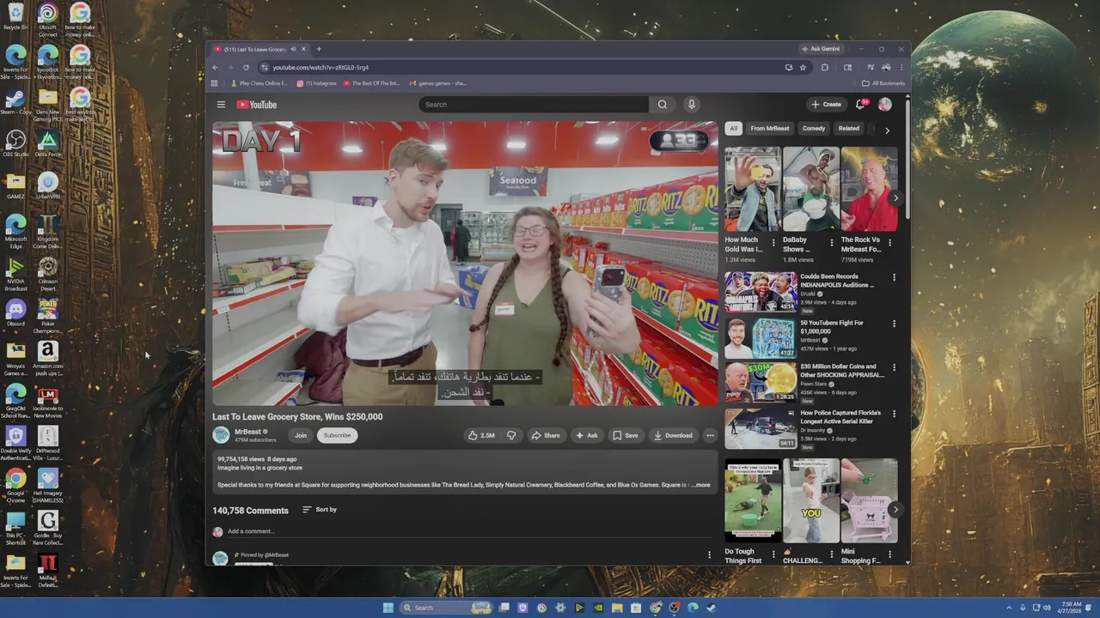1100x618 pixels.
Task: Reload the page in Chrome
Action: [246, 67]
